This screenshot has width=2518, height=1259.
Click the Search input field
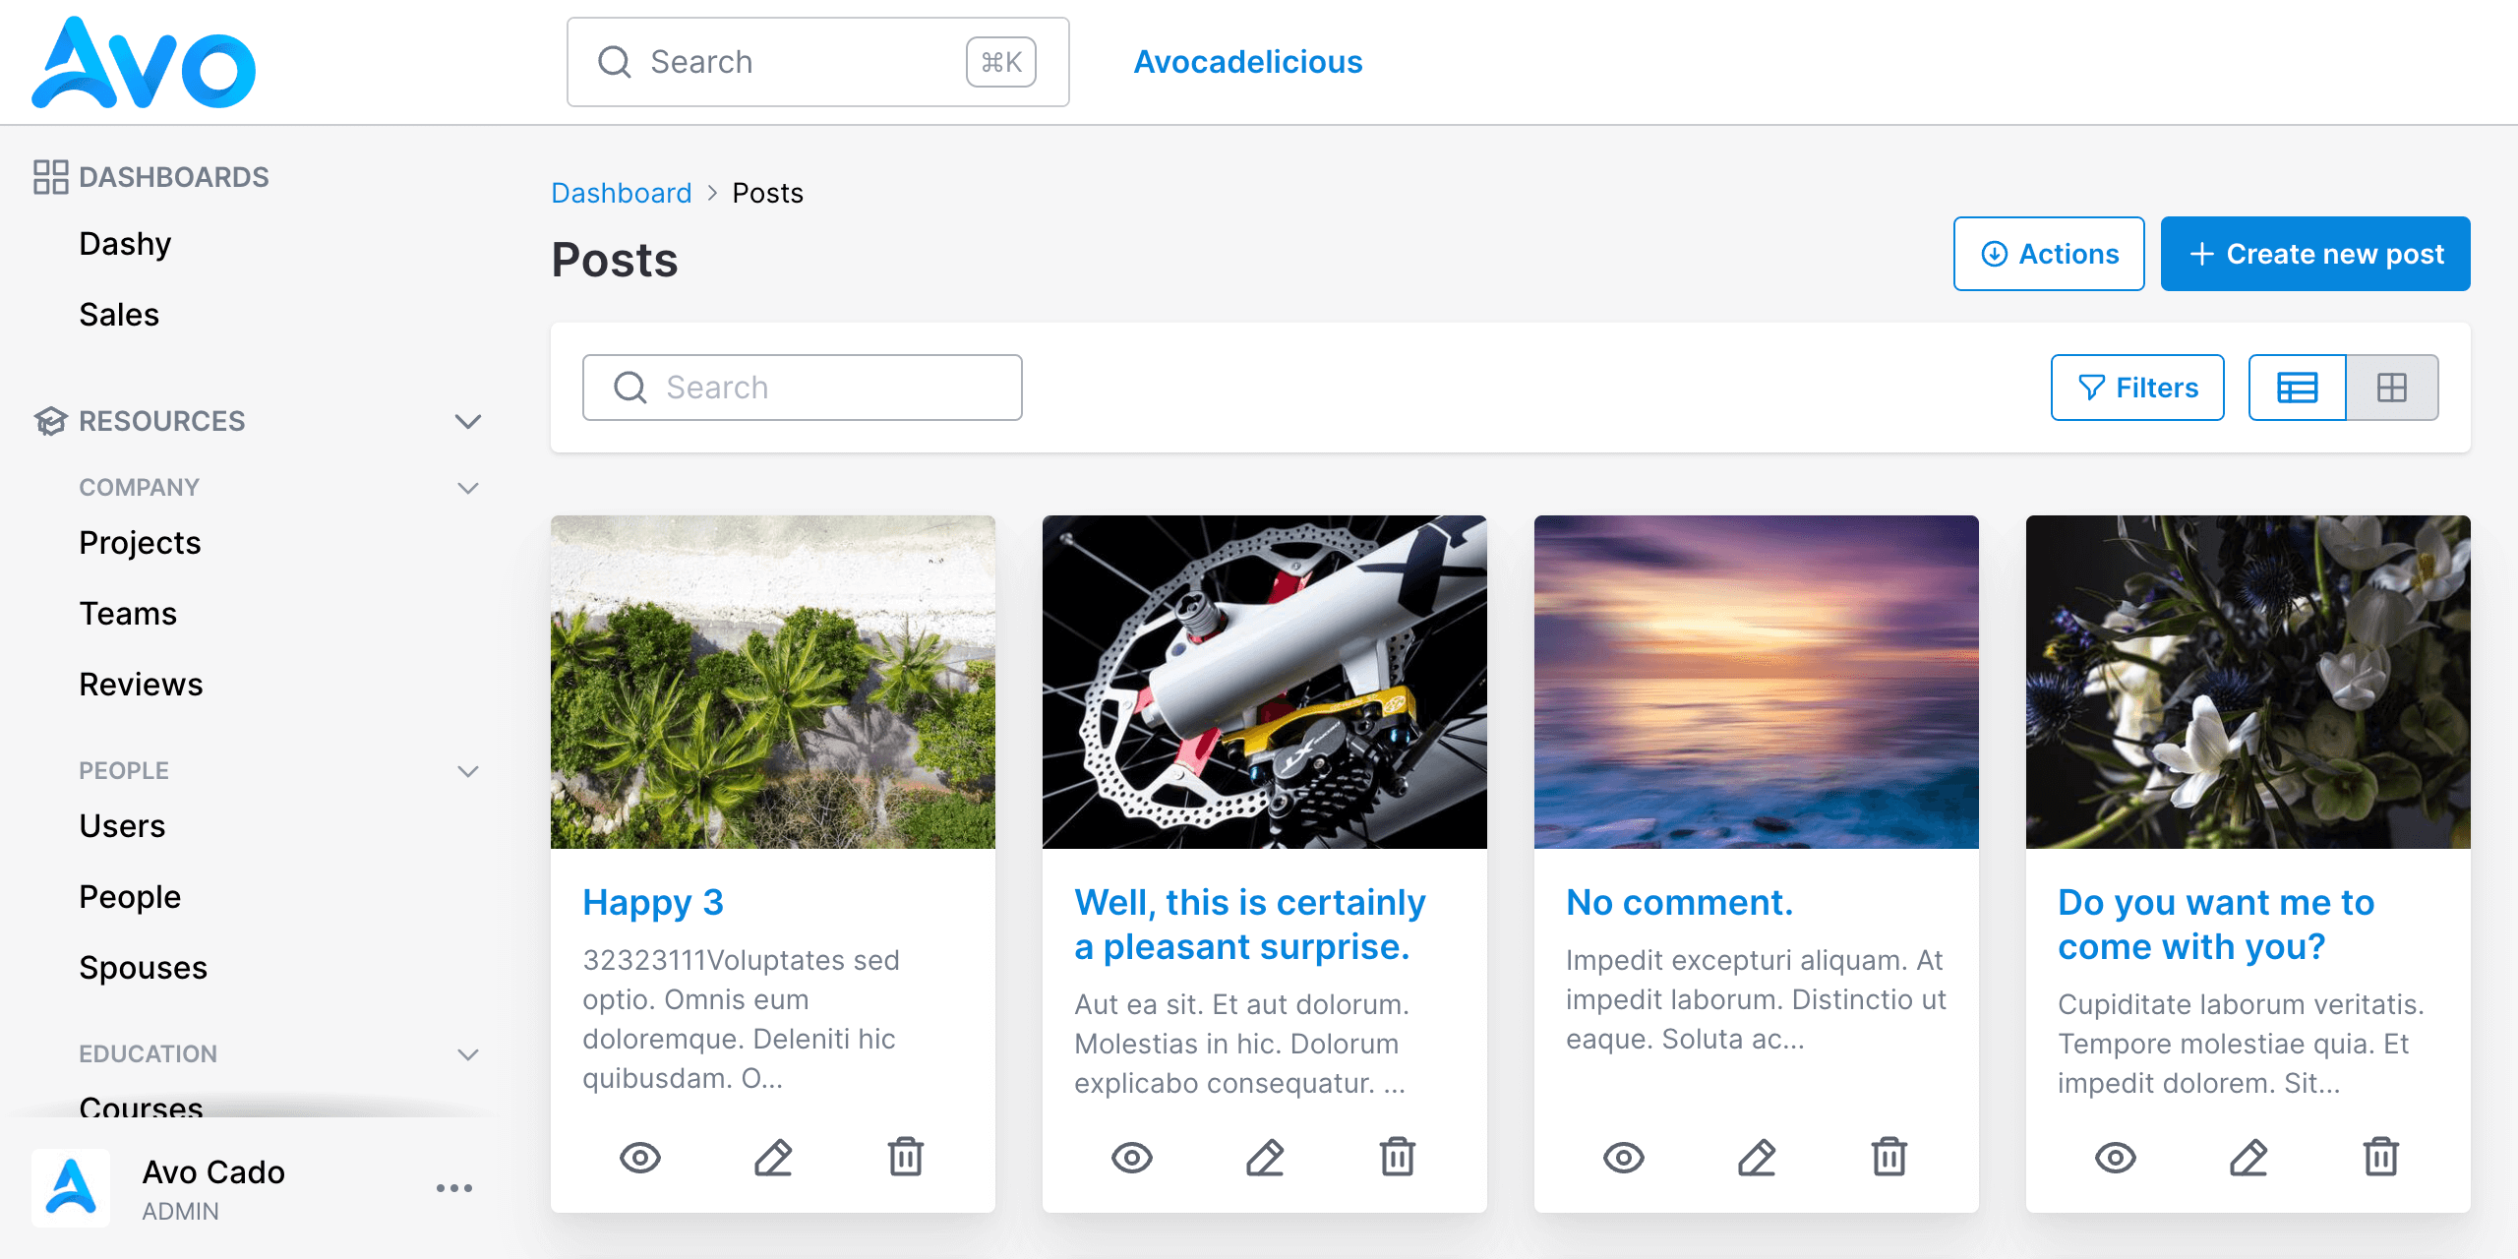[x=802, y=386]
